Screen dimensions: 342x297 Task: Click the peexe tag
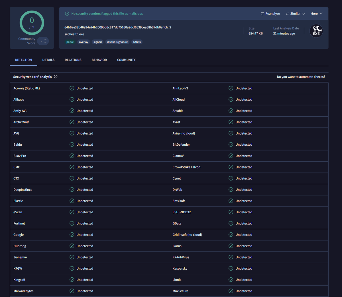click(x=70, y=42)
